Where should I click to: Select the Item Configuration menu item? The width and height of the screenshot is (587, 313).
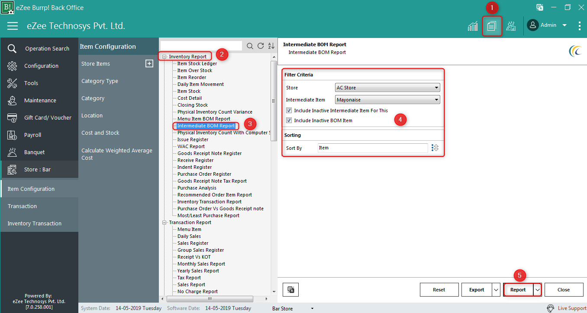(x=39, y=189)
